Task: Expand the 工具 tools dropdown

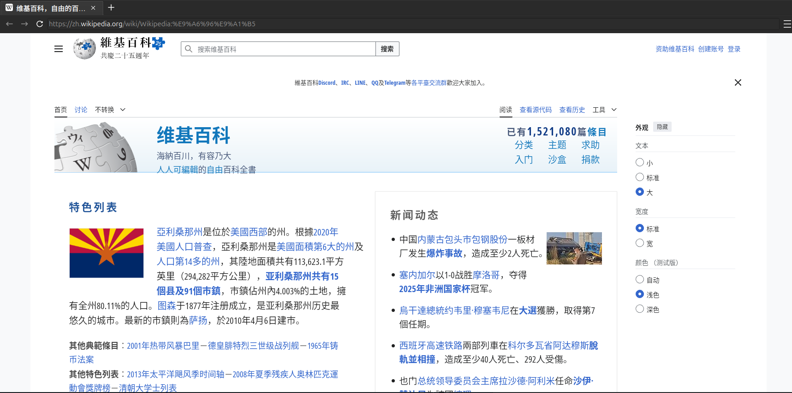Action: [x=604, y=110]
